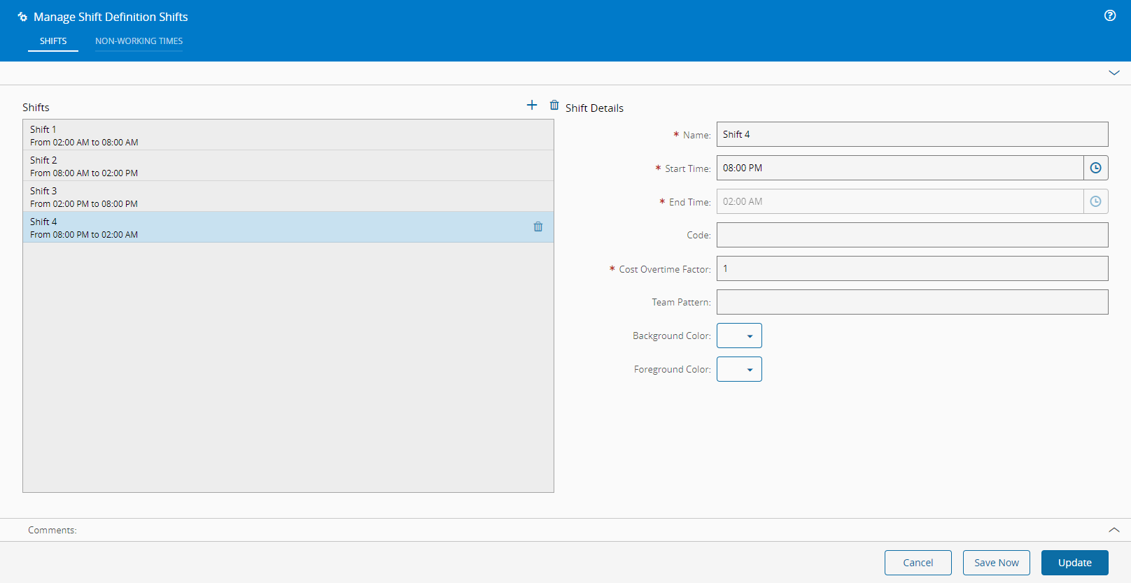Image resolution: width=1131 pixels, height=583 pixels.
Task: Expand the Foreground Color dropdown
Action: point(739,369)
